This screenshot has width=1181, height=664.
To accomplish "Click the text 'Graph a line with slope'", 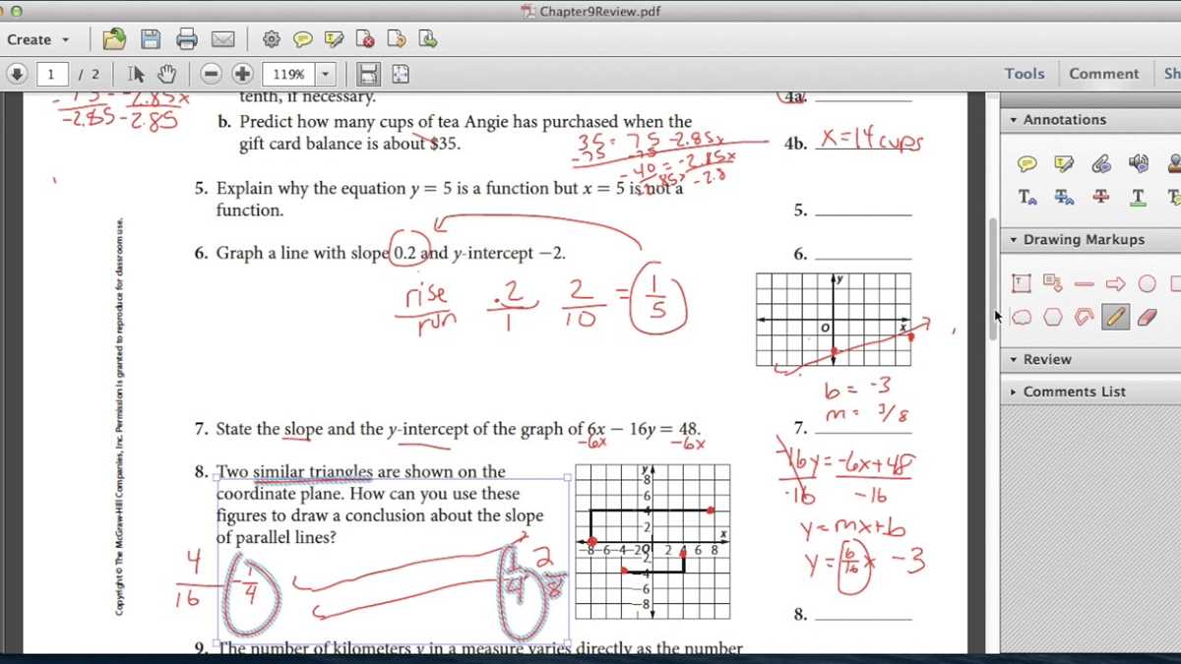I will coord(303,254).
